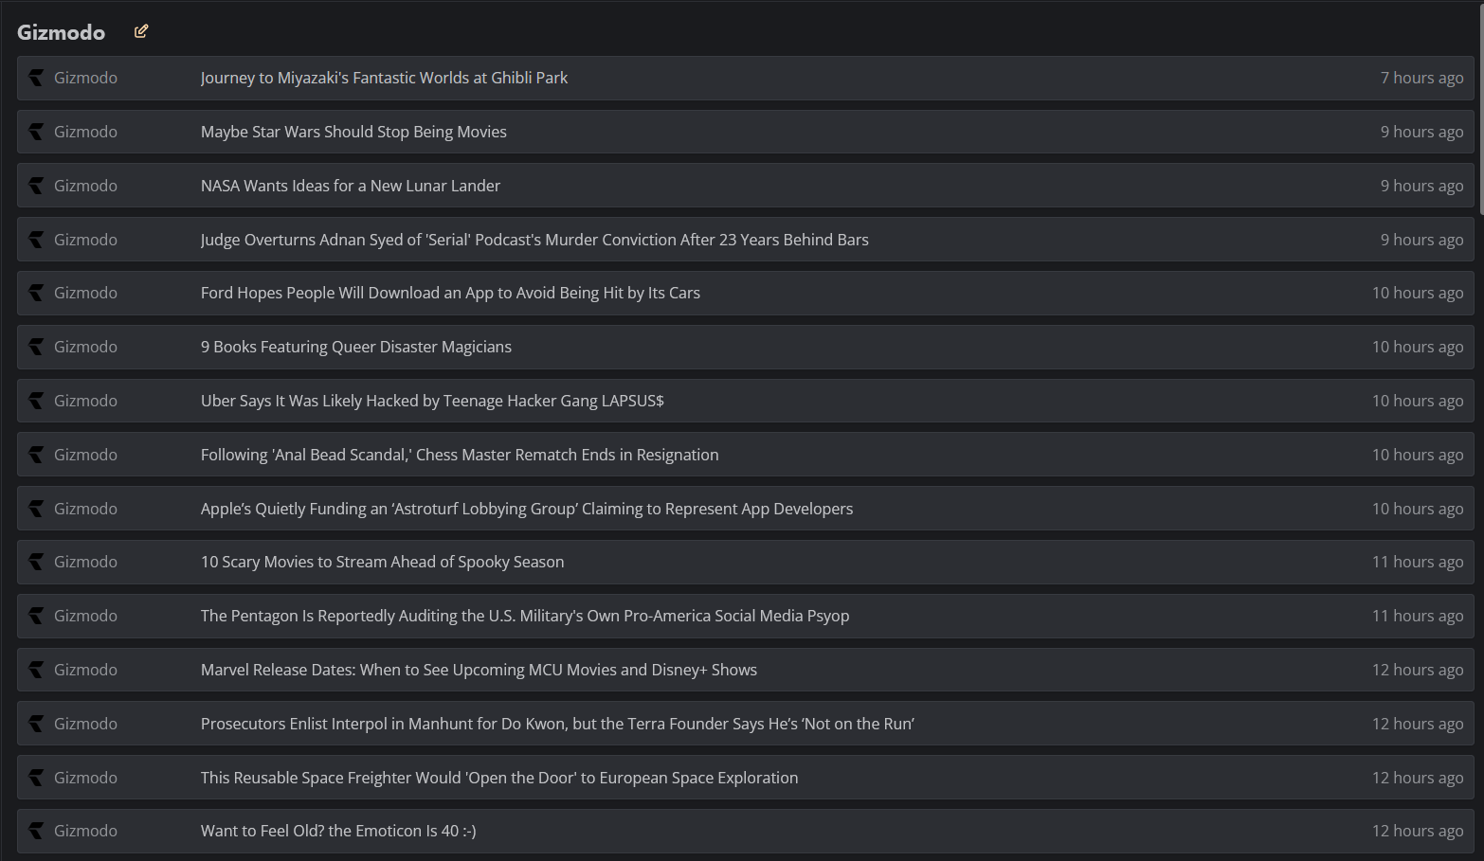Select '12 hours ago' on the Emoticon Is 40 row
The width and height of the screenshot is (1484, 861).
point(1418,831)
